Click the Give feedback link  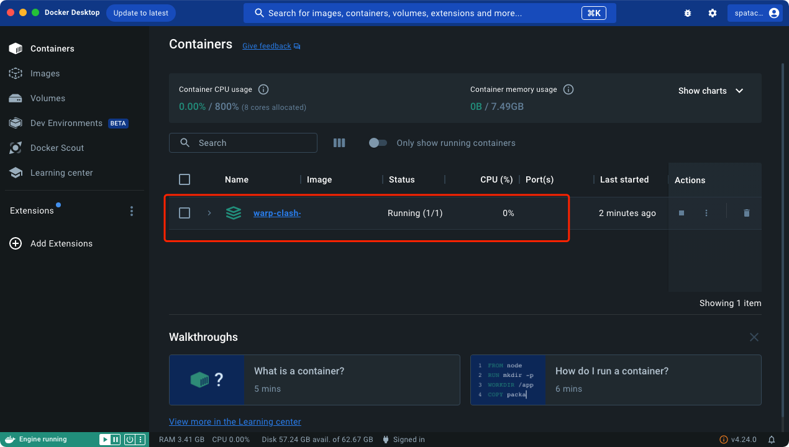coord(267,46)
